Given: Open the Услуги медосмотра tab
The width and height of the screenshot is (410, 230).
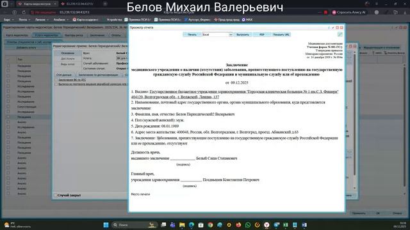Looking at the screenshot, I should pyautogui.click(x=47, y=35).
